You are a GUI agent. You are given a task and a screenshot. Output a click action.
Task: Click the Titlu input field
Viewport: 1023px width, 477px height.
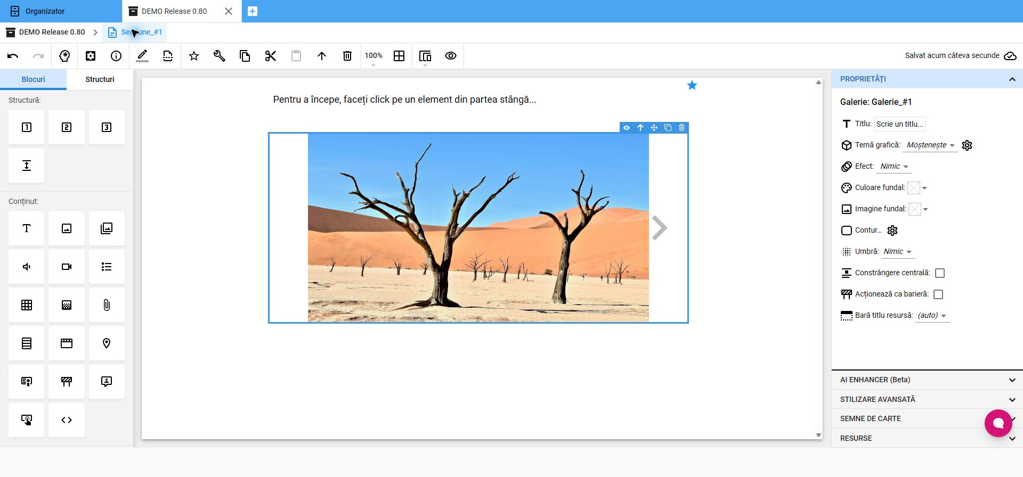(x=900, y=124)
